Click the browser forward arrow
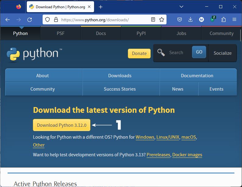 click(x=19, y=19)
